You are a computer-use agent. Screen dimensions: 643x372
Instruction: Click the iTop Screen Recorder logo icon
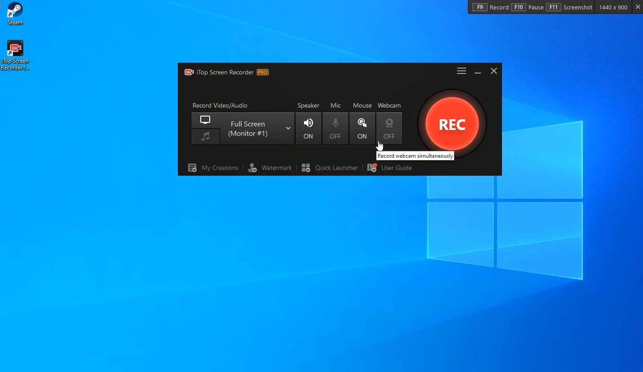[x=189, y=72]
